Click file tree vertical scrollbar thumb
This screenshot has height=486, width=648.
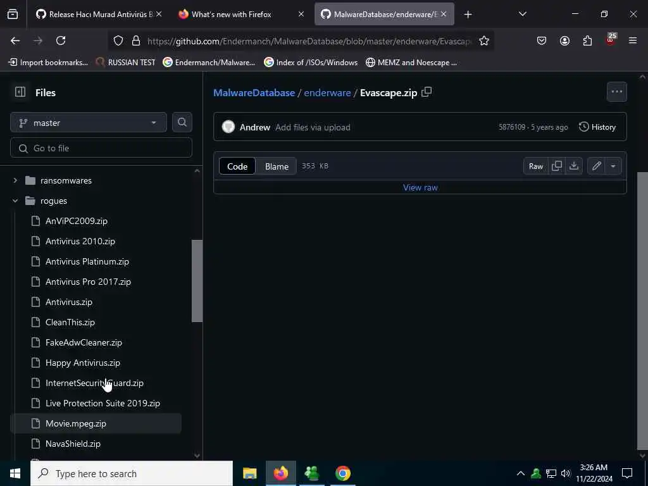click(197, 281)
